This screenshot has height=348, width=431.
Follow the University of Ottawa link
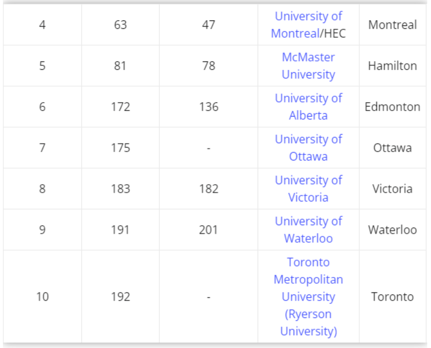[308, 147]
